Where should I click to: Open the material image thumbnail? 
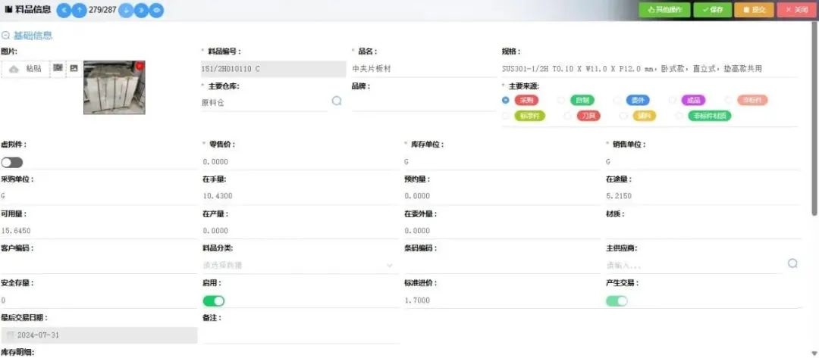tap(115, 88)
